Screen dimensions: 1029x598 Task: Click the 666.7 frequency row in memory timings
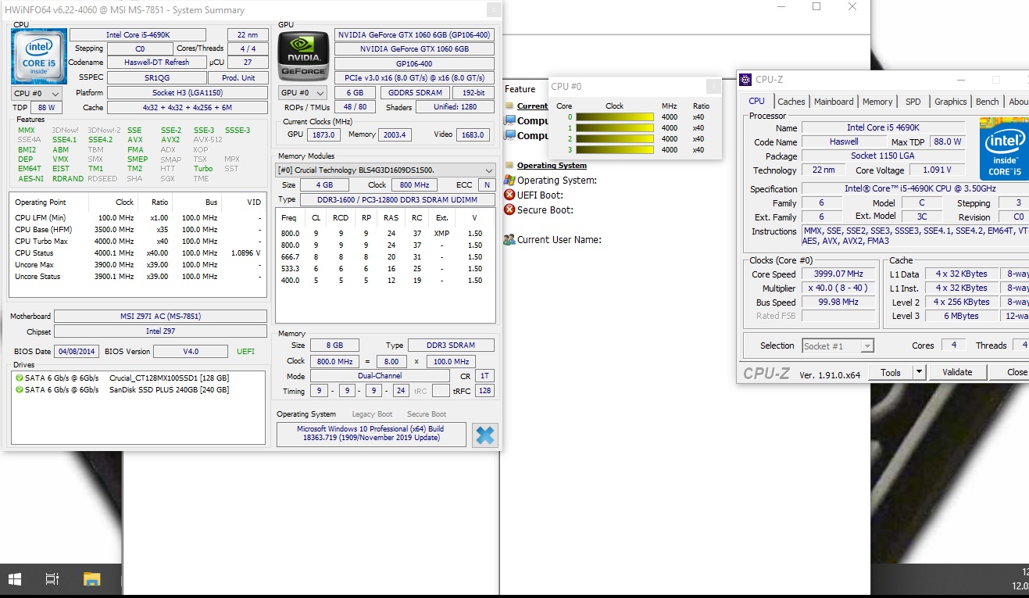click(385, 257)
